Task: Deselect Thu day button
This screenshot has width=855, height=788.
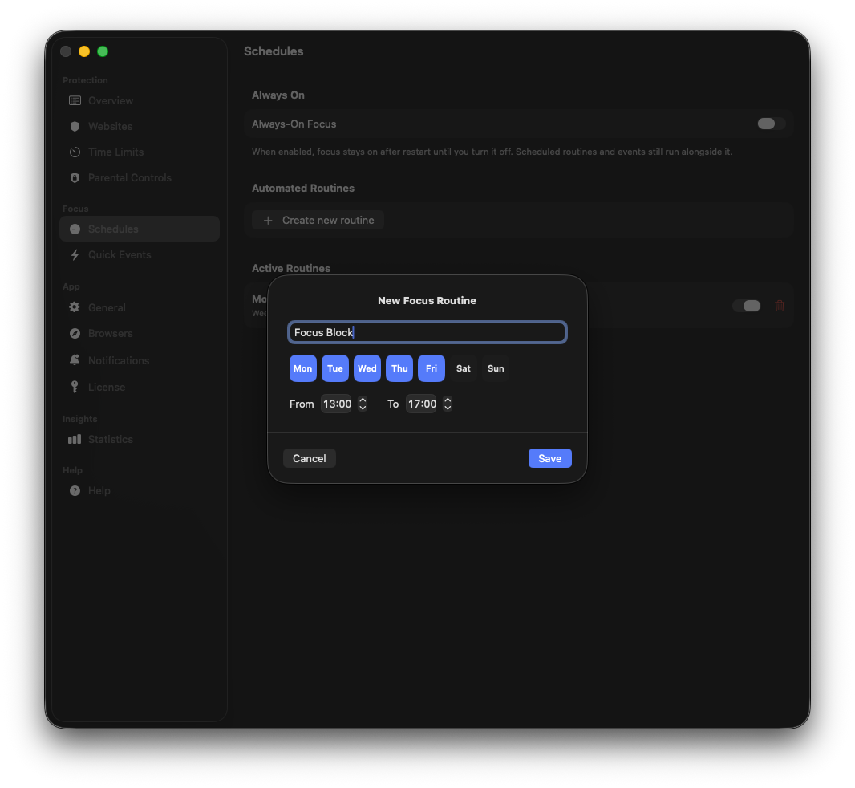Action: click(399, 368)
